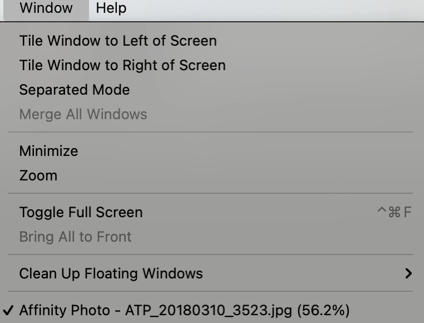Viewport: 424px width, 323px height.
Task: Click the greyed-out Merge All Windows item
Action: 83,114
